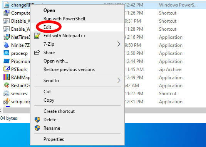
Task: Click the Share arrow icon
Action: (x=37, y=52)
